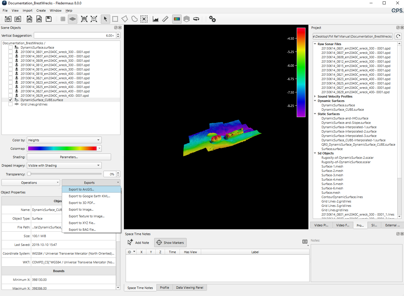Click the shading Parameters button
This screenshot has width=404, height=296.
point(69,157)
